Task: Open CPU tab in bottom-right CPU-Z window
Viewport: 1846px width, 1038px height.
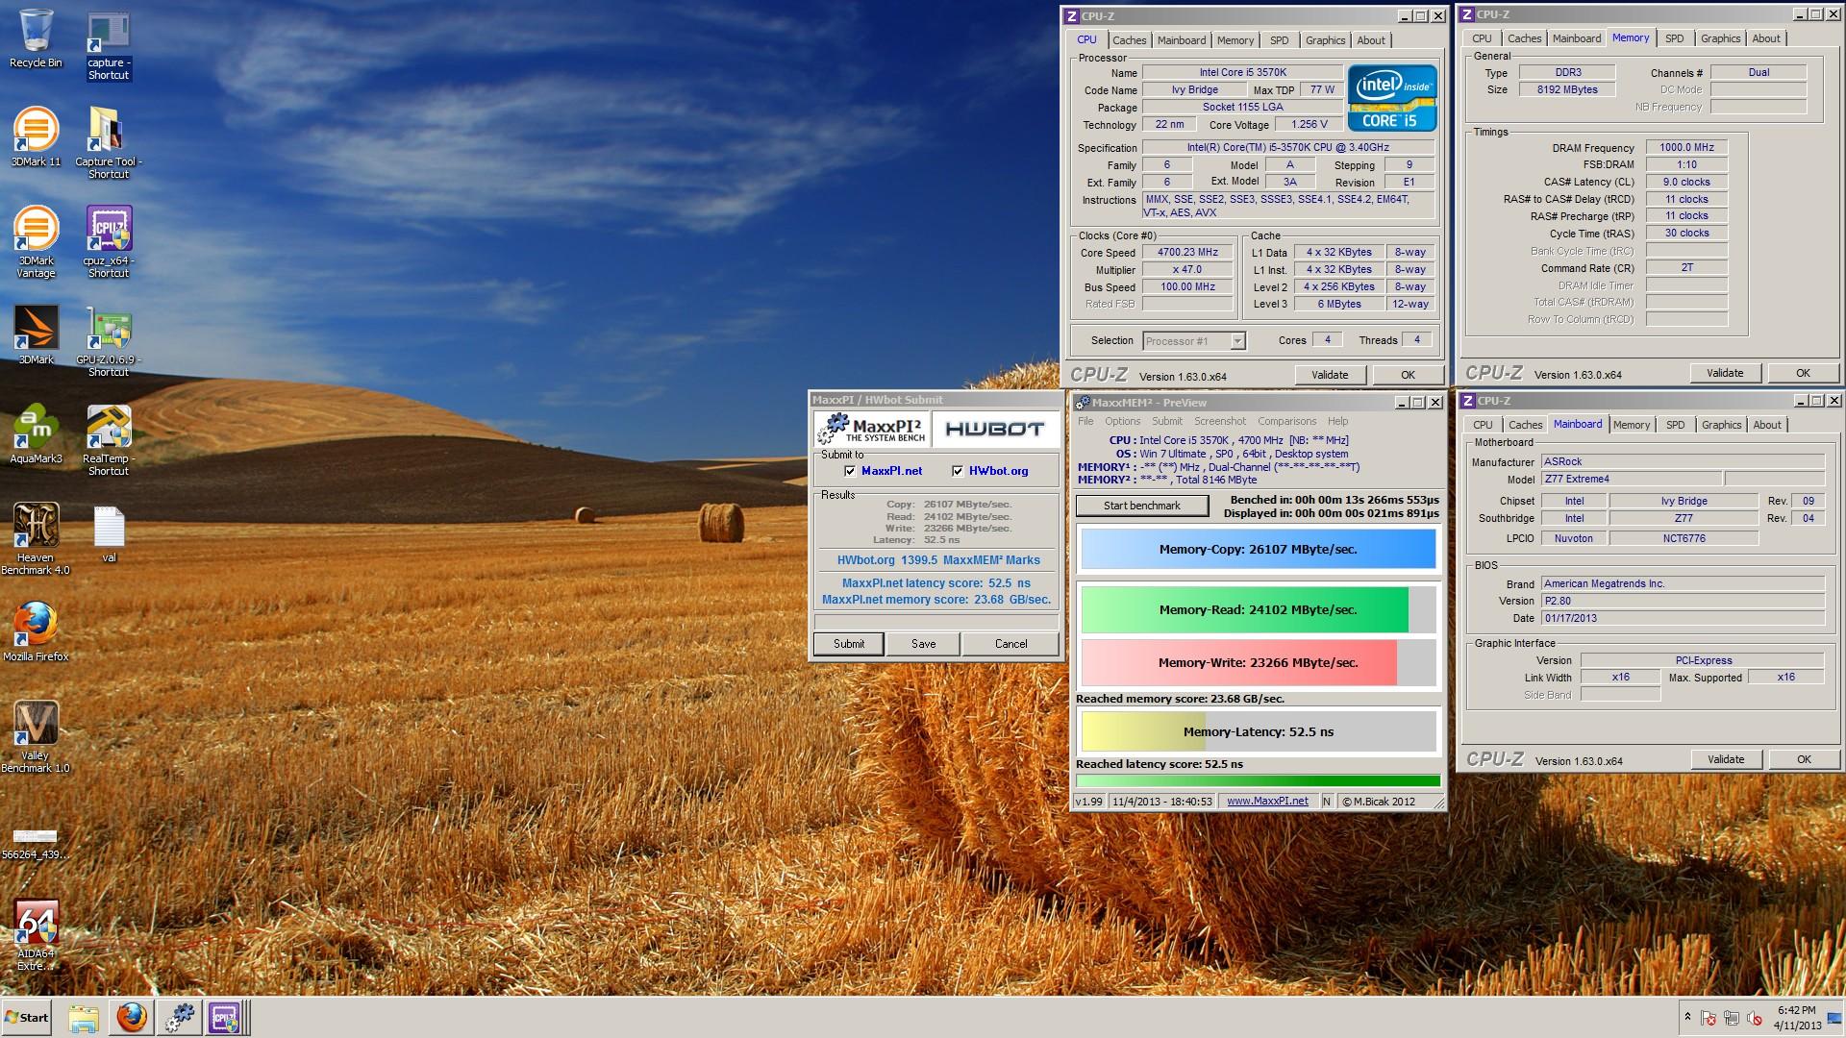Action: [1483, 425]
